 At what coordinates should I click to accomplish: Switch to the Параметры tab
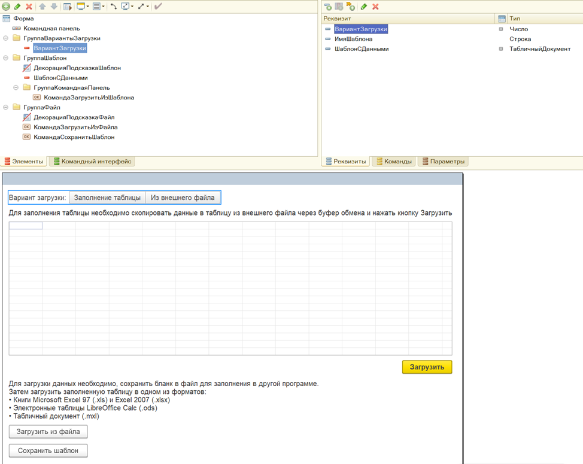pos(443,162)
